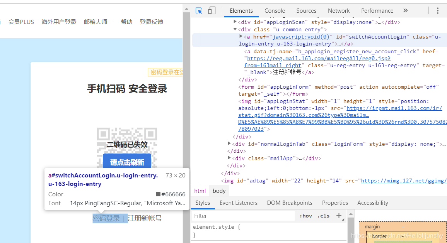Expand the appLoginScan div node

click(235, 22)
